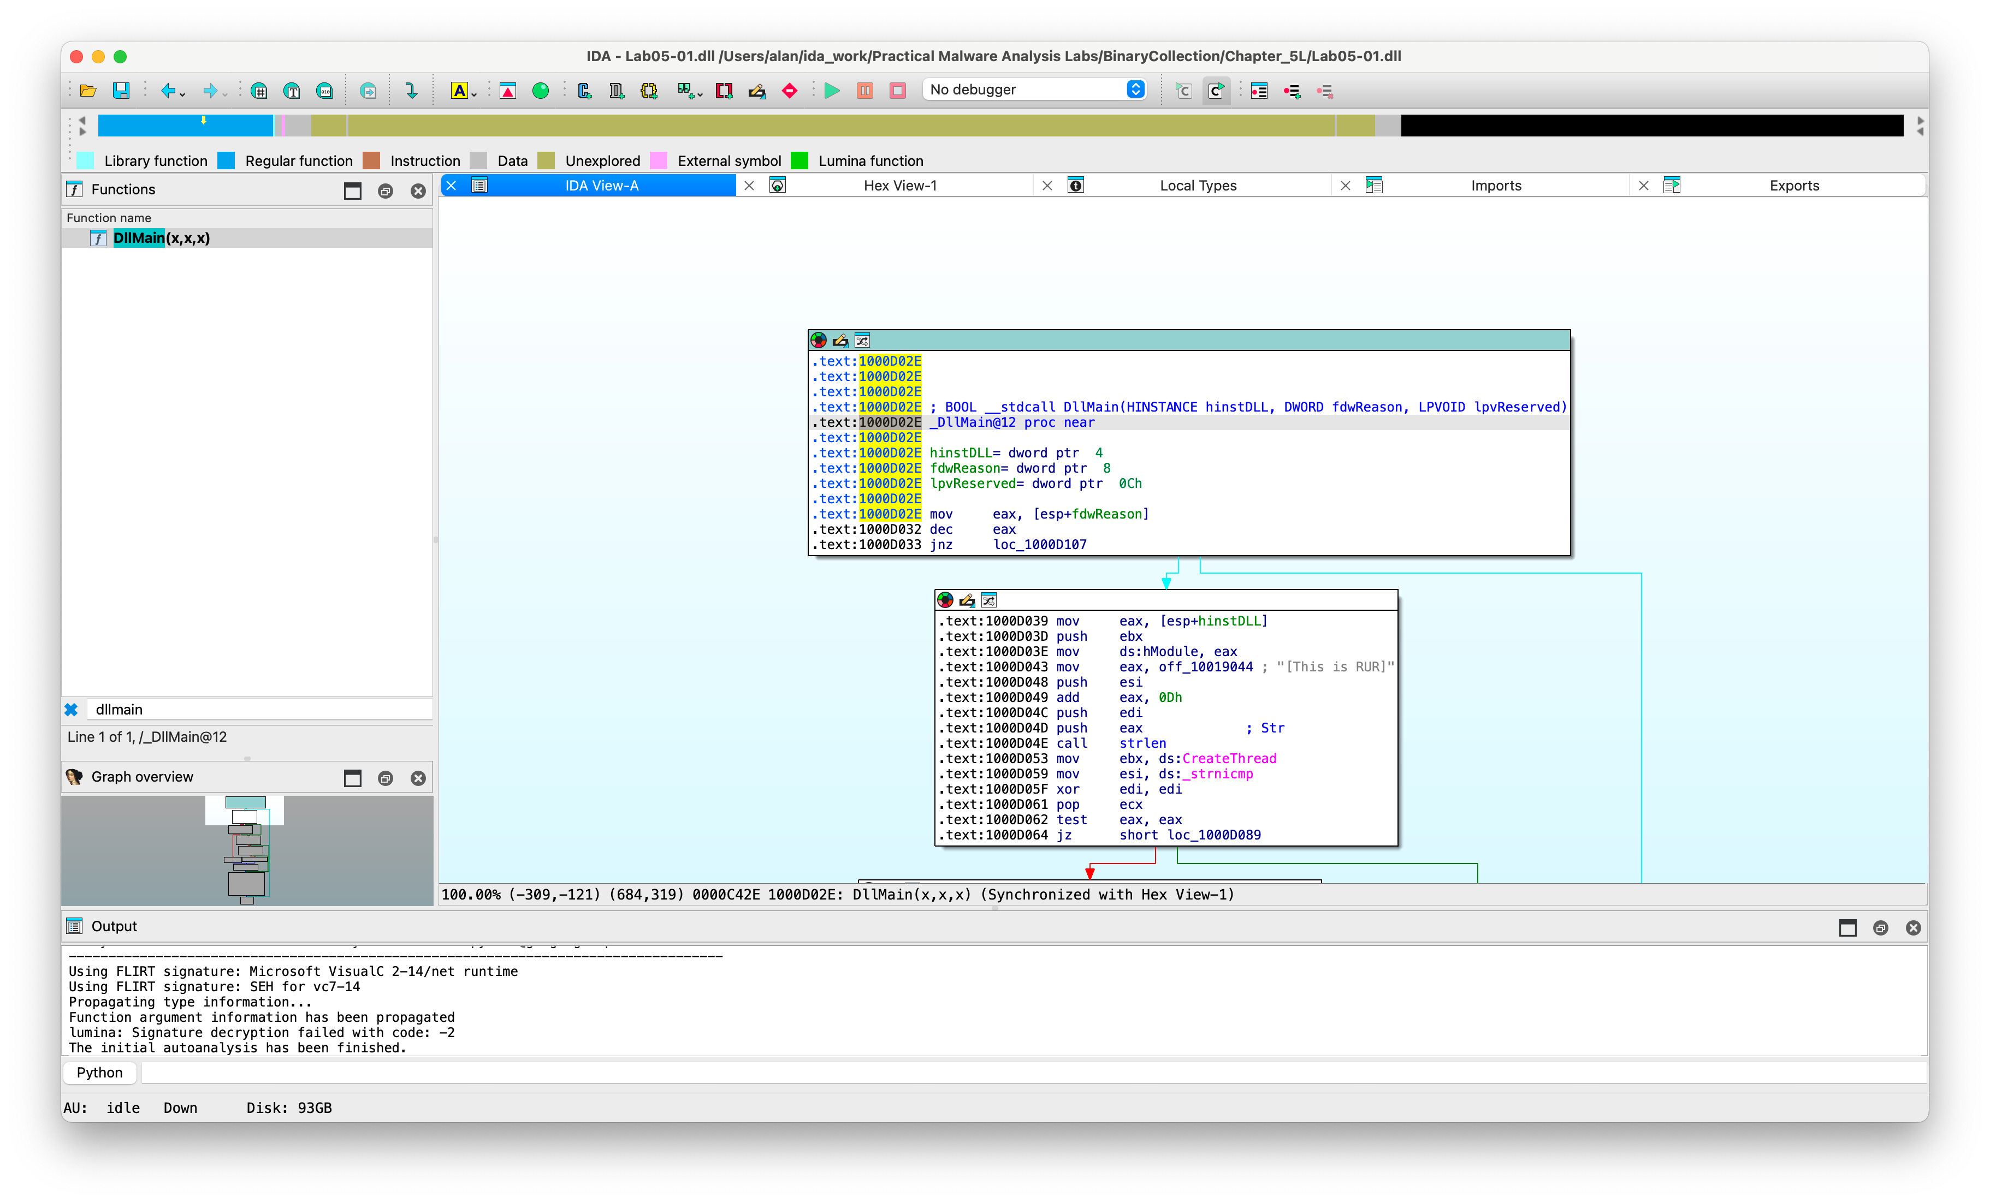The height and width of the screenshot is (1203, 1990).
Task: Click the highlighted 'C' arrow toolbar icon
Action: click(1216, 91)
